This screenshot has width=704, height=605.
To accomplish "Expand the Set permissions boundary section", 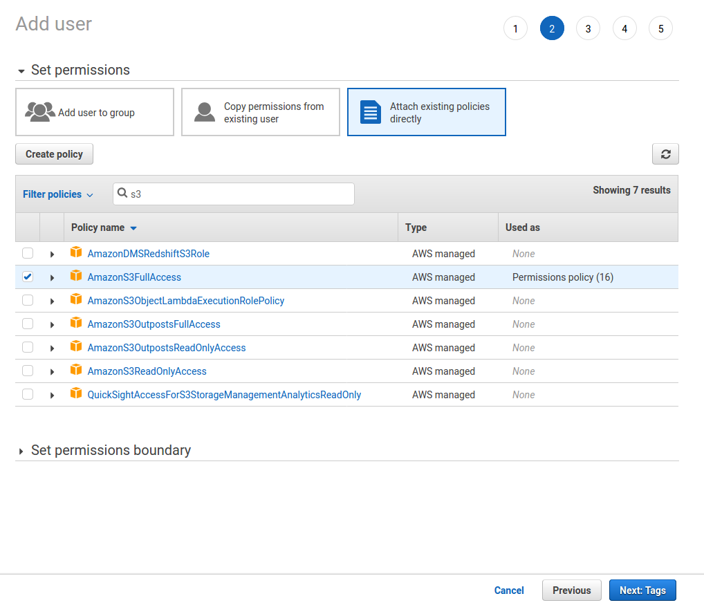I will (21, 451).
